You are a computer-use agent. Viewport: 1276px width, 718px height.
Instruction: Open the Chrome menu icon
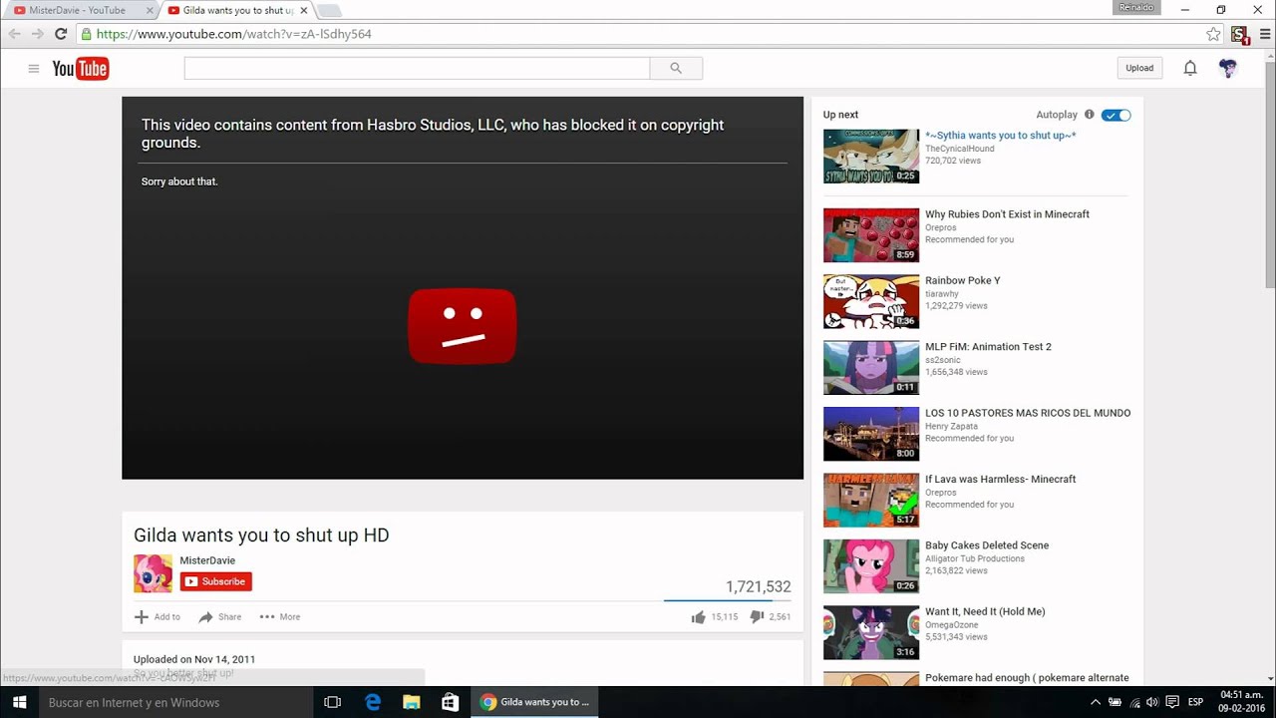[x=1265, y=34]
